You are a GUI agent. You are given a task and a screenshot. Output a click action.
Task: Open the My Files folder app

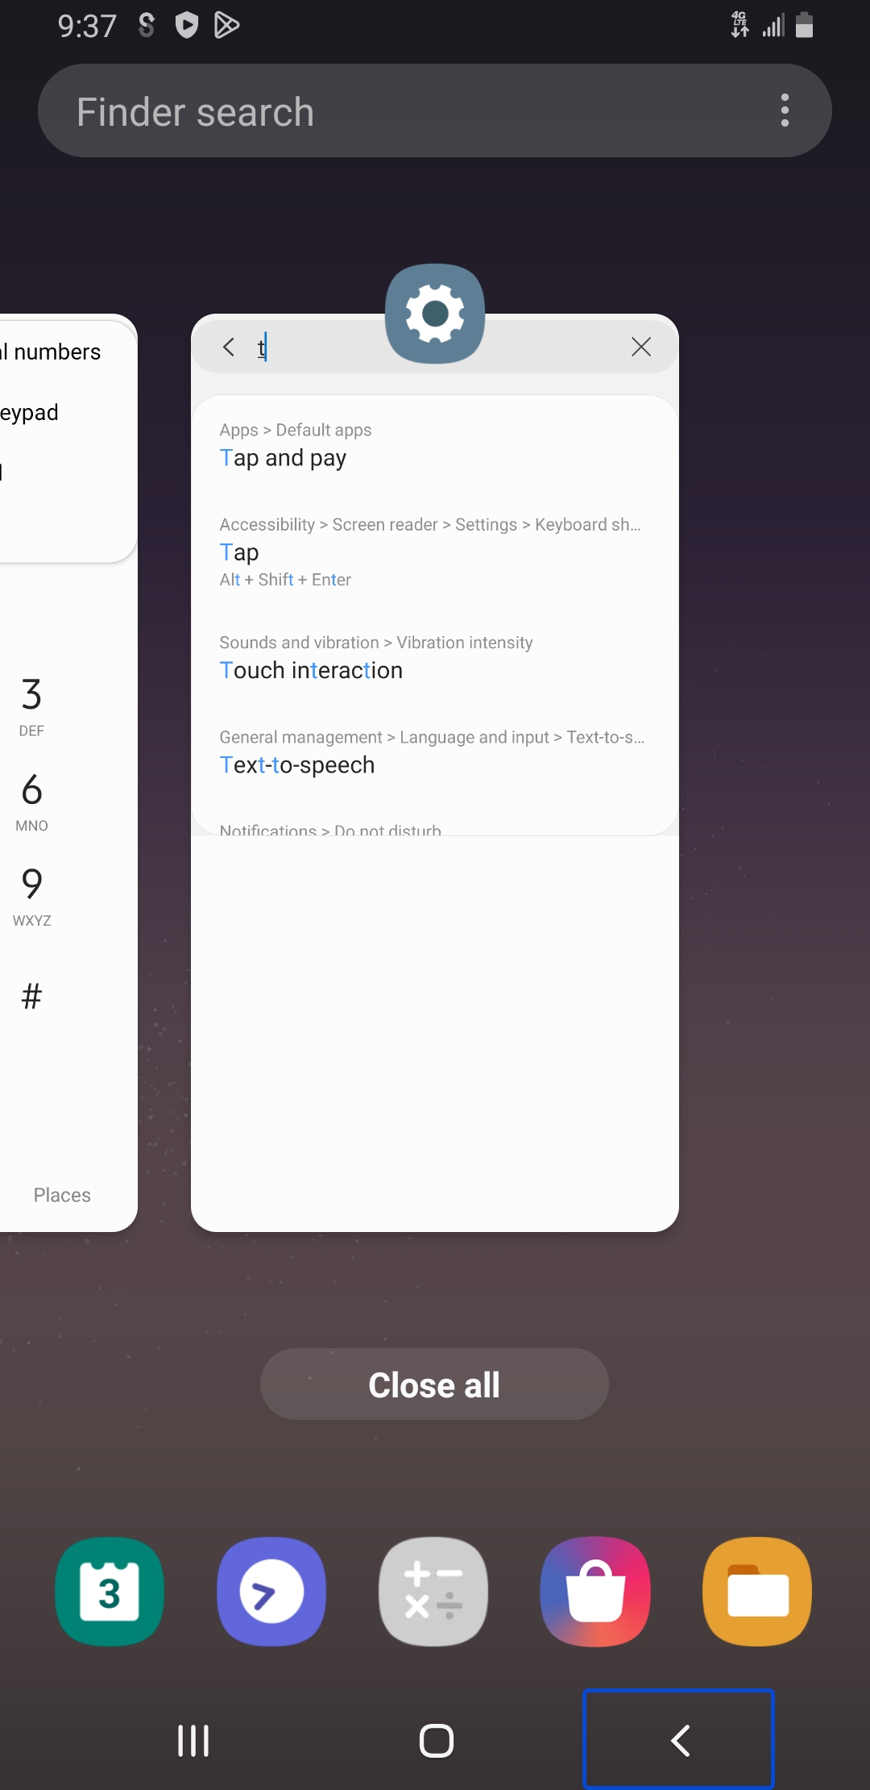coord(757,1592)
